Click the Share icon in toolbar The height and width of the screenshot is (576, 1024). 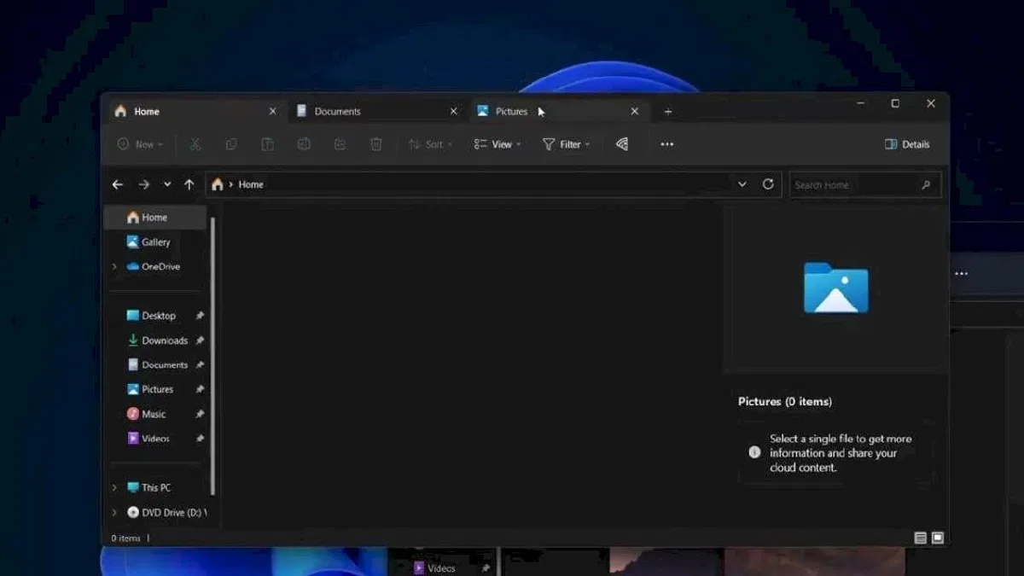[x=340, y=144]
